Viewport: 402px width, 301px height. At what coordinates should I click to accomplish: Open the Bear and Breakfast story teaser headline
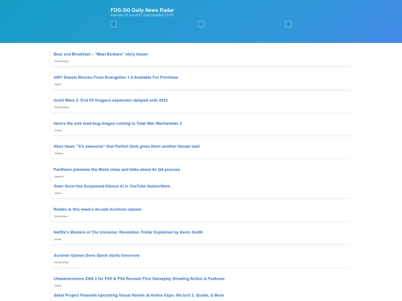pyautogui.click(x=100, y=54)
